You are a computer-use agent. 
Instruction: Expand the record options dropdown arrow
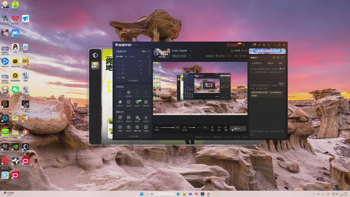tap(221, 127)
